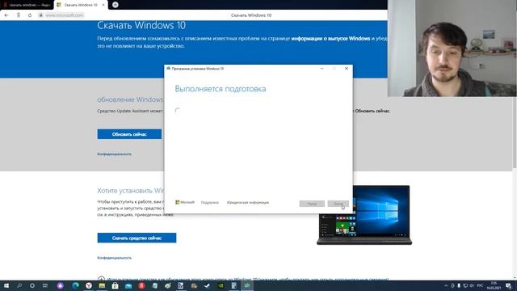Click the Microsoft logo in setup dialog

tap(185, 202)
